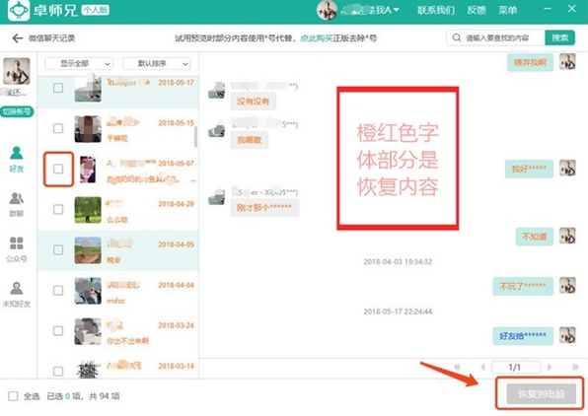588x416 pixels.
Task: Open 联系我们 in the title bar
Action: point(436,10)
